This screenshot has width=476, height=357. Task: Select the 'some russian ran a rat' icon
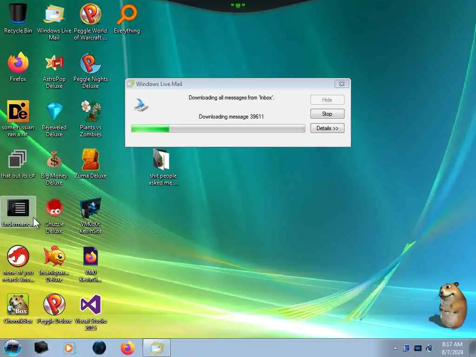click(x=18, y=119)
